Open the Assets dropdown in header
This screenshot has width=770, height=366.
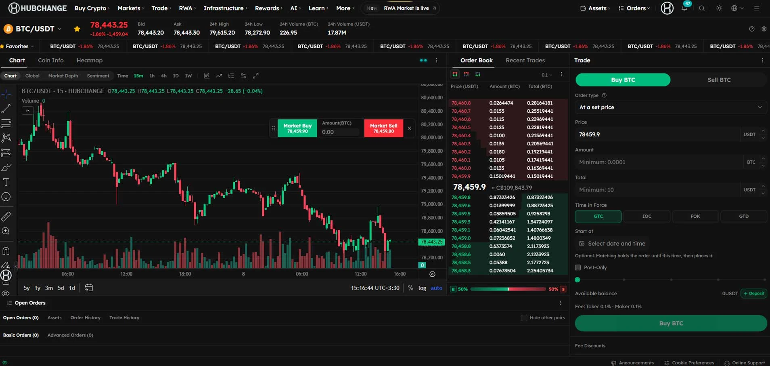point(595,8)
